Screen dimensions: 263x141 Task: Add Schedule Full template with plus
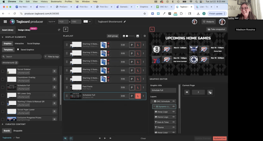click(54, 87)
